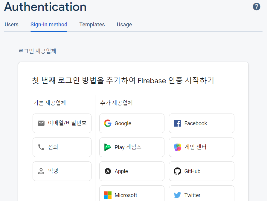The image size is (267, 201).
Task: Choose the 이메일/비밀번호 provider button
Action: coord(62,123)
